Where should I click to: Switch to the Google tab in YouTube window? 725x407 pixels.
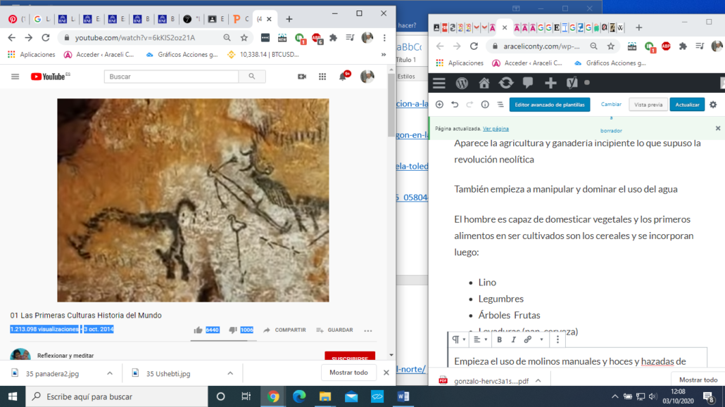pos(42,19)
